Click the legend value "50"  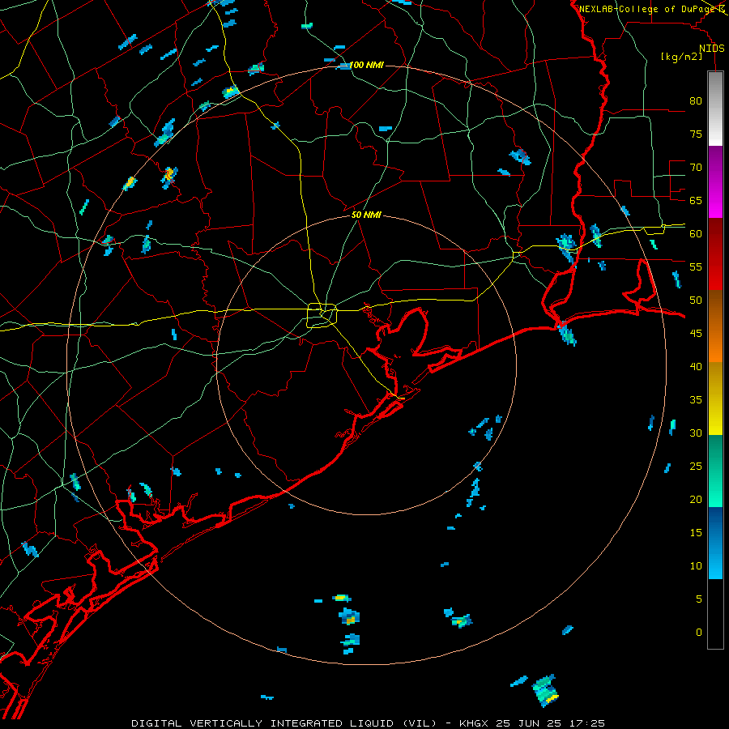coord(696,300)
